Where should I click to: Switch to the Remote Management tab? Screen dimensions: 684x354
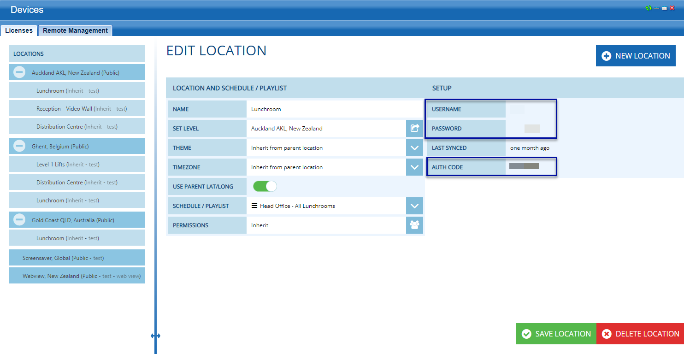(x=75, y=30)
